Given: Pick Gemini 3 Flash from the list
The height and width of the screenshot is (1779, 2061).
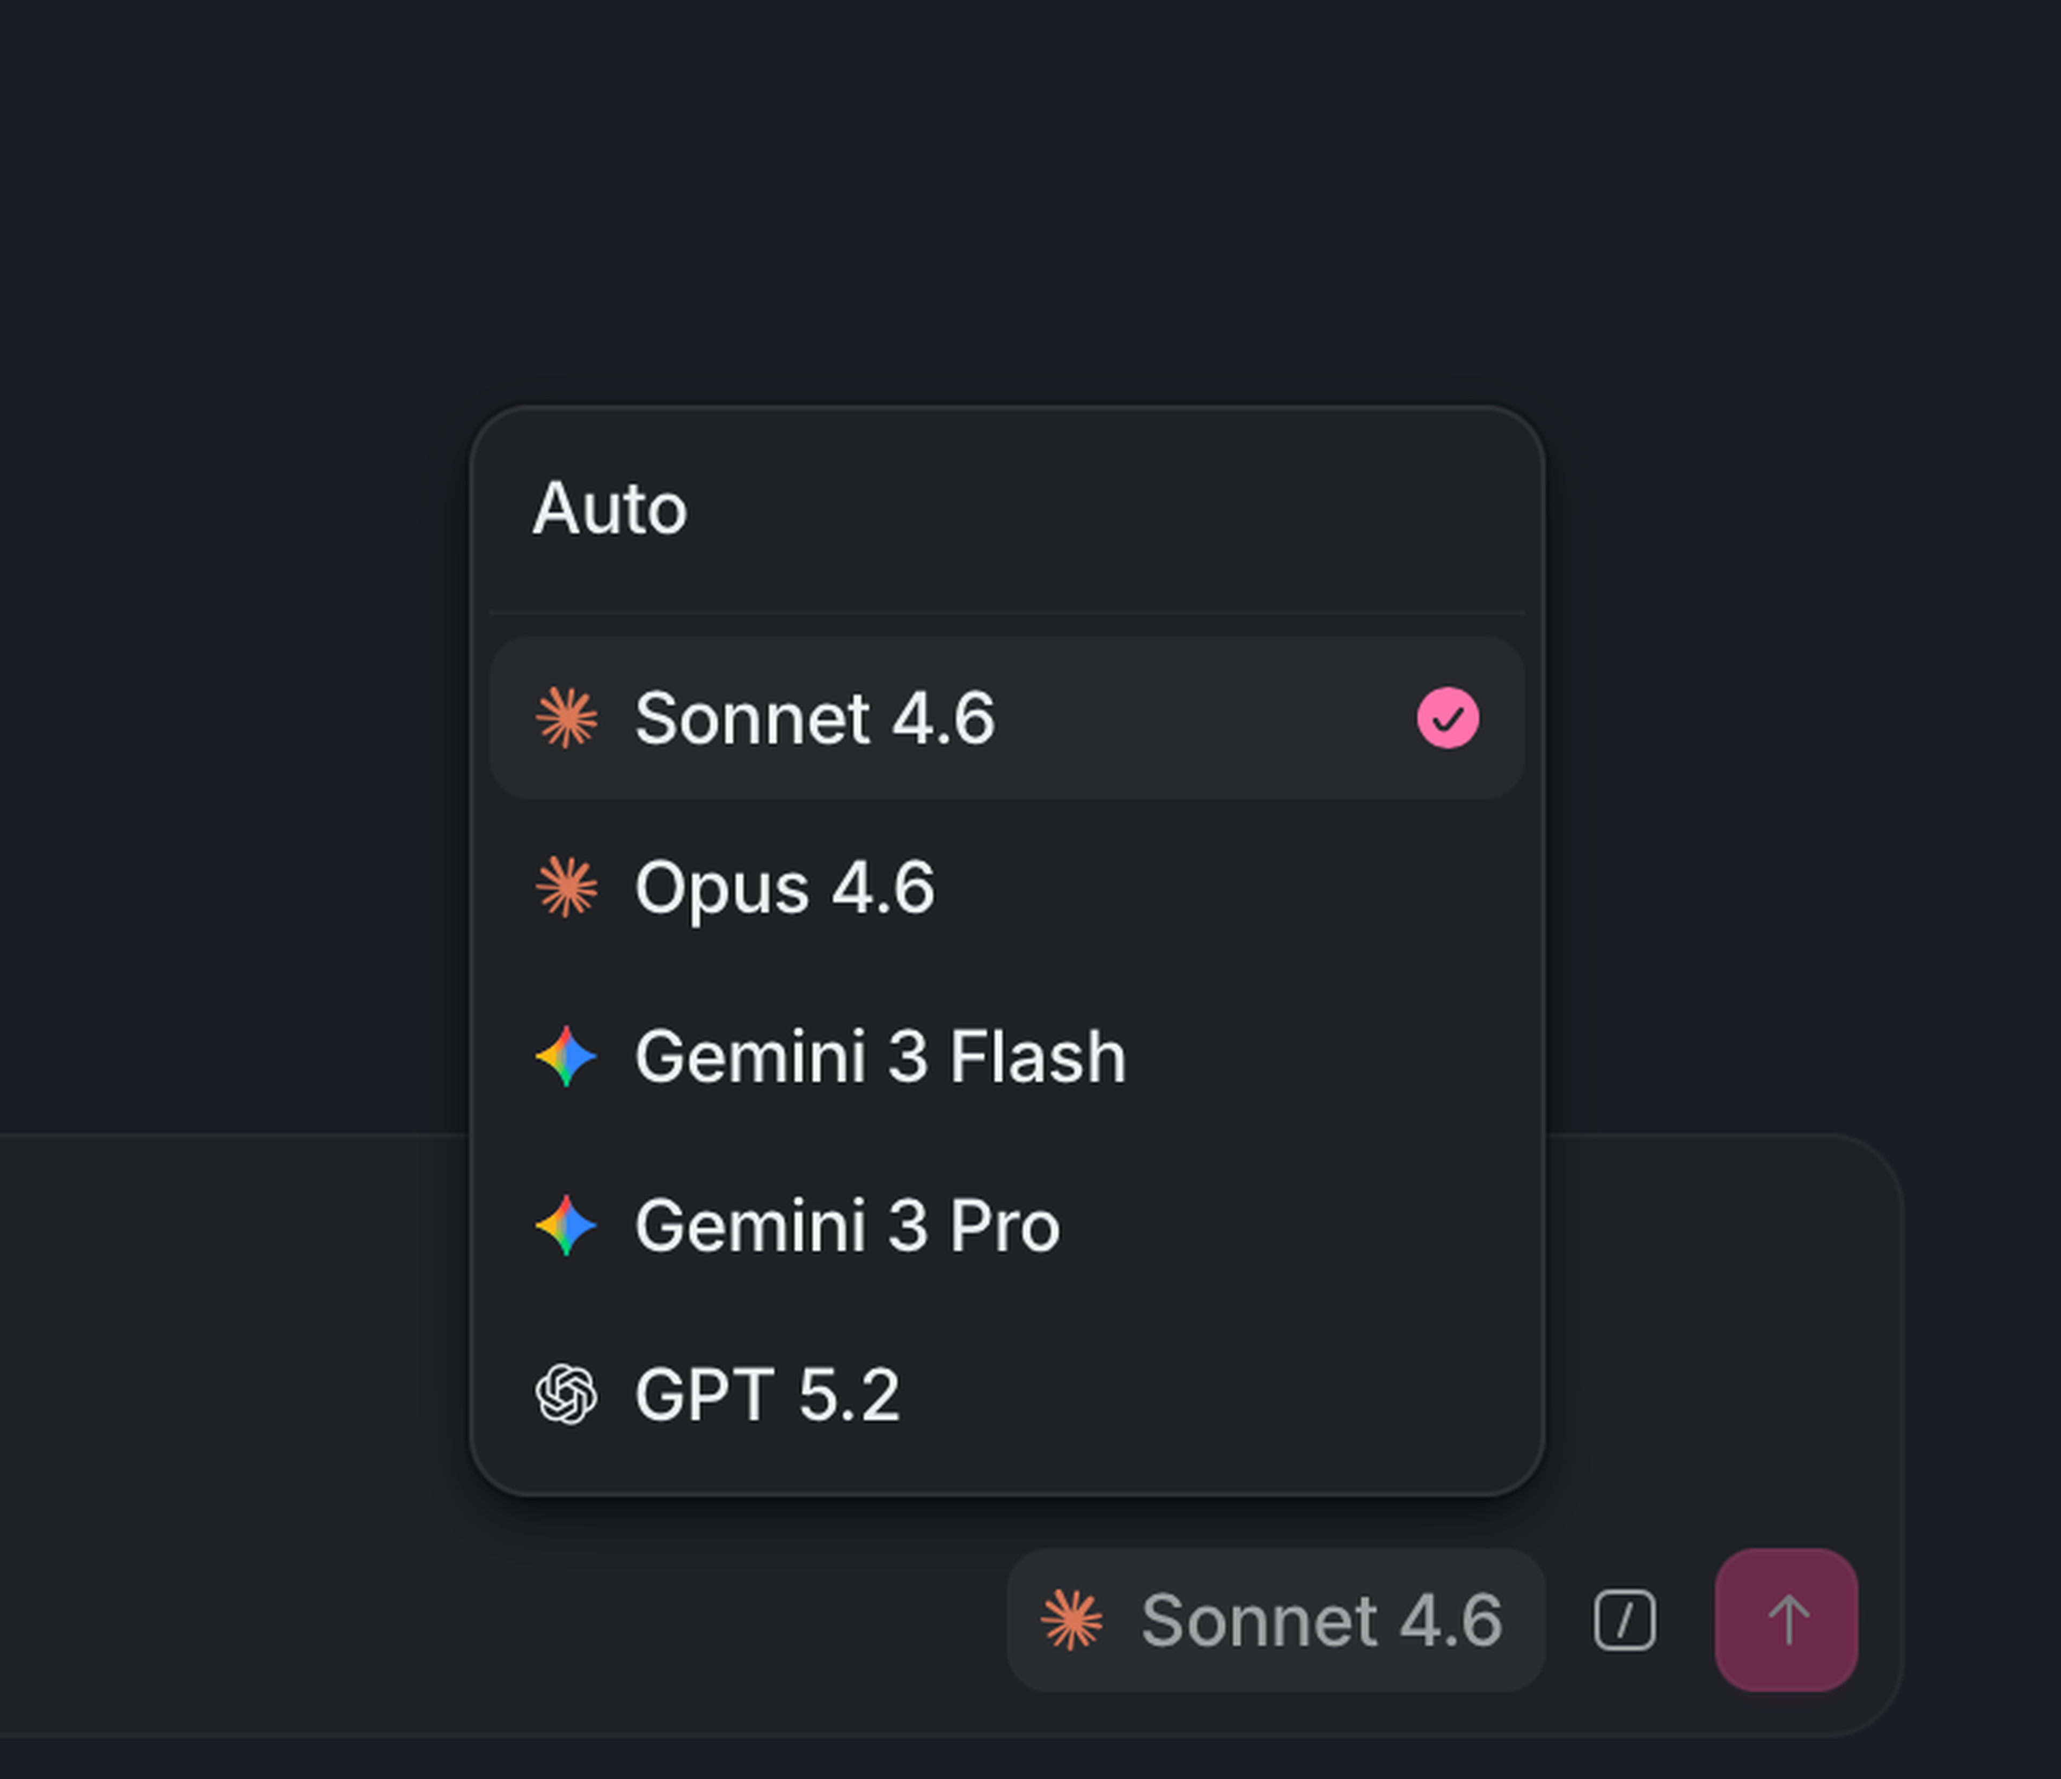Looking at the screenshot, I should tap(880, 1056).
